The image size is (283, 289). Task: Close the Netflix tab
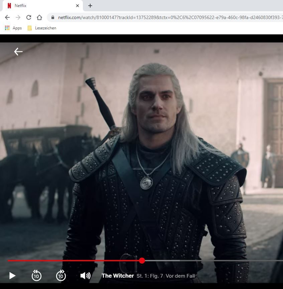click(x=78, y=6)
